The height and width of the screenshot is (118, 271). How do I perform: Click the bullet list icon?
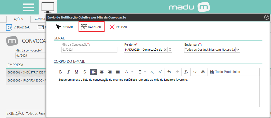tap(139, 72)
